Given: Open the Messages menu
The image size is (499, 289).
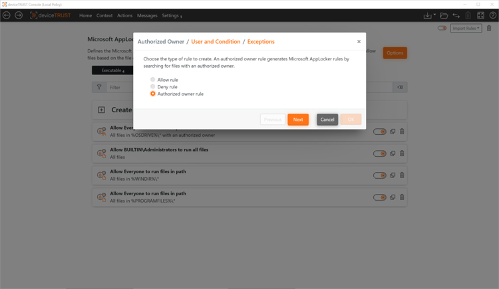Looking at the screenshot, I should [147, 15].
